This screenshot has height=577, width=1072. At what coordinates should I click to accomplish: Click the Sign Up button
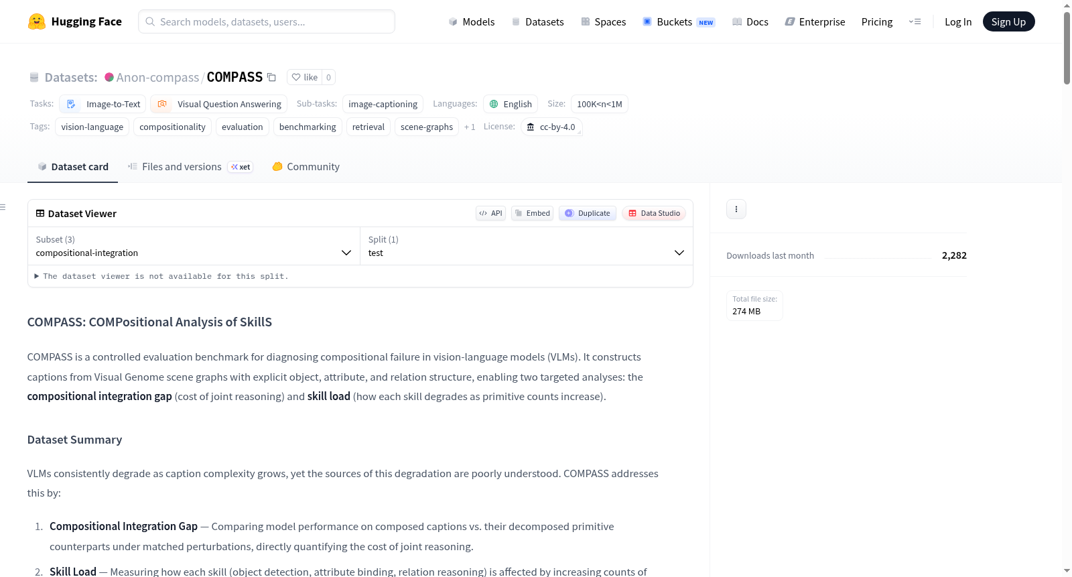[1008, 21]
